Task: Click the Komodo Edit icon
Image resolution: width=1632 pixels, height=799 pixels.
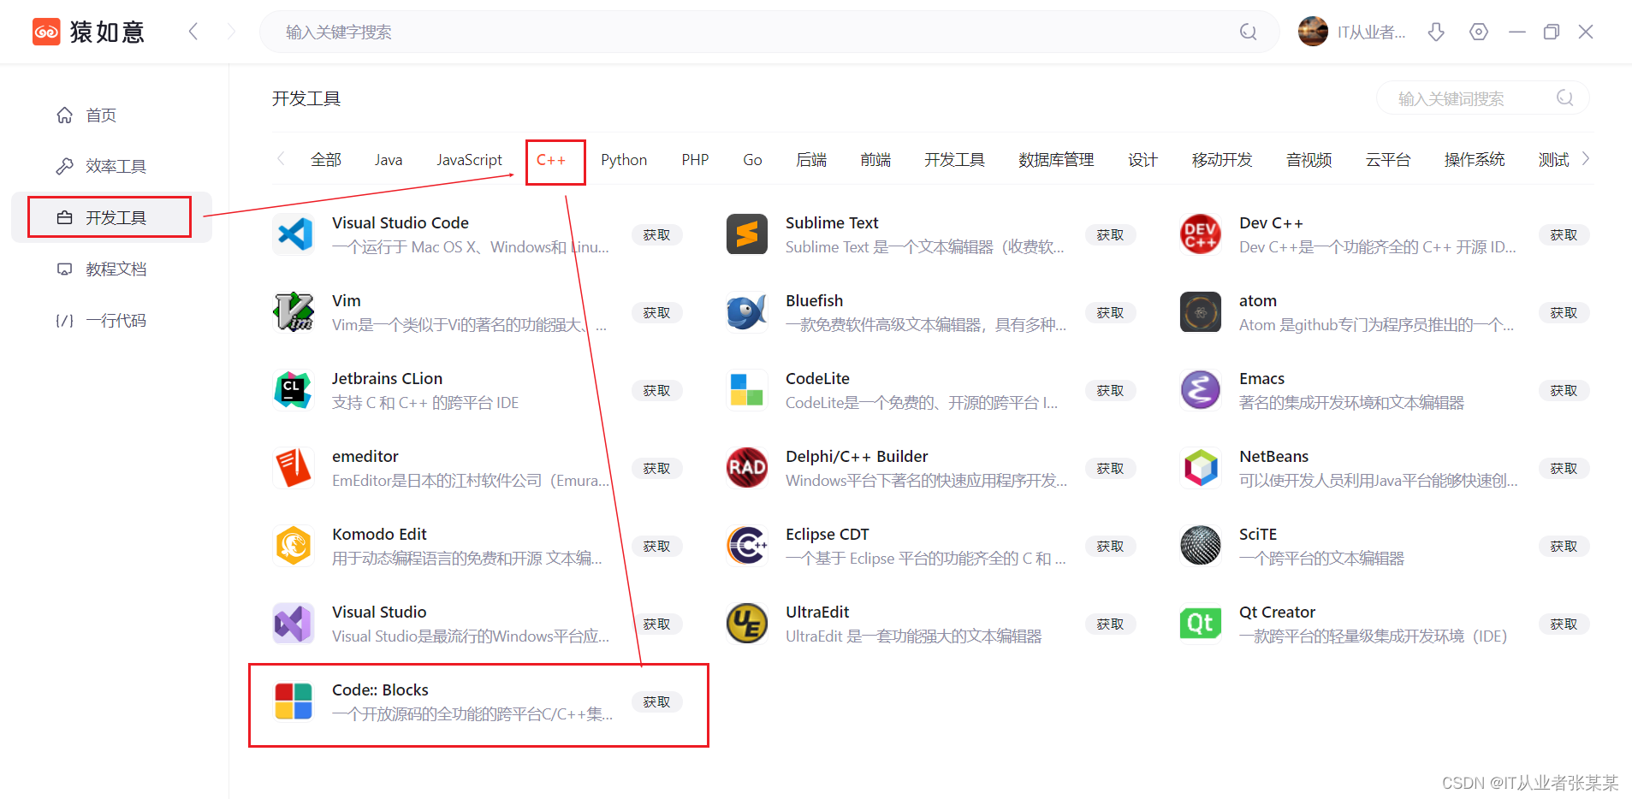Action: tap(294, 546)
